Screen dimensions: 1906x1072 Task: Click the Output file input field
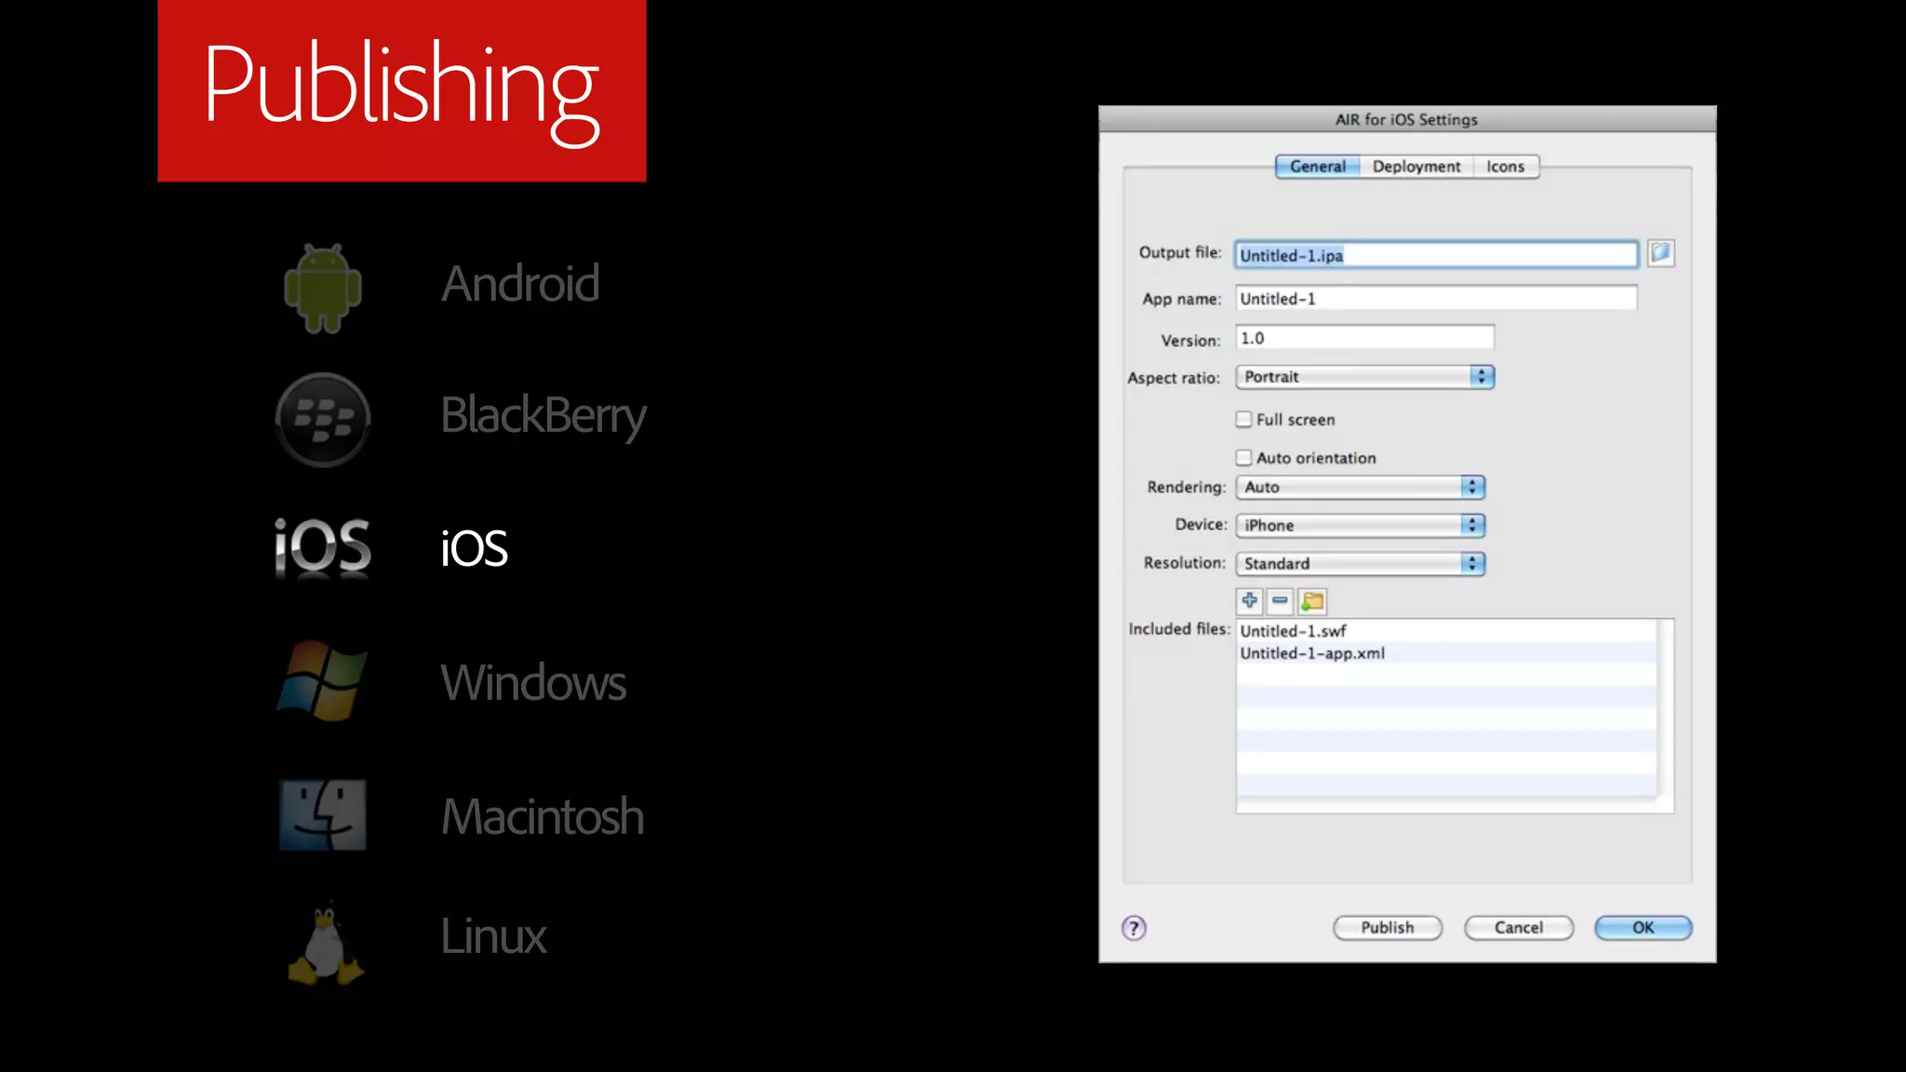1436,255
